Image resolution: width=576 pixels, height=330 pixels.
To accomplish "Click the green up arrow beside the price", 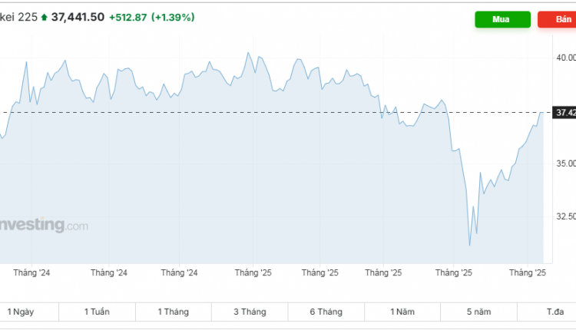I will (44, 17).
